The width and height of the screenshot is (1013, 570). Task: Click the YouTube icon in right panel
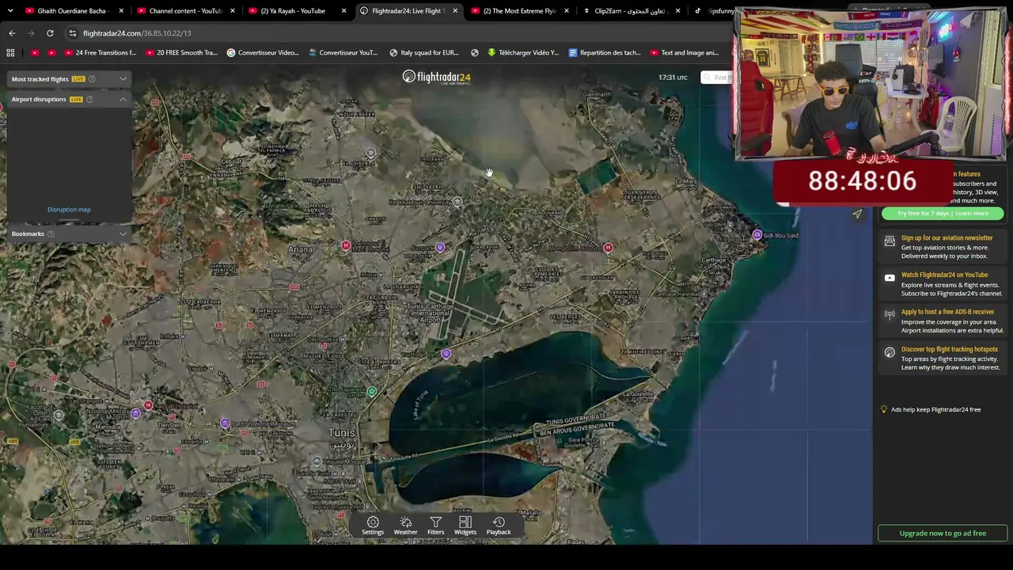(890, 279)
